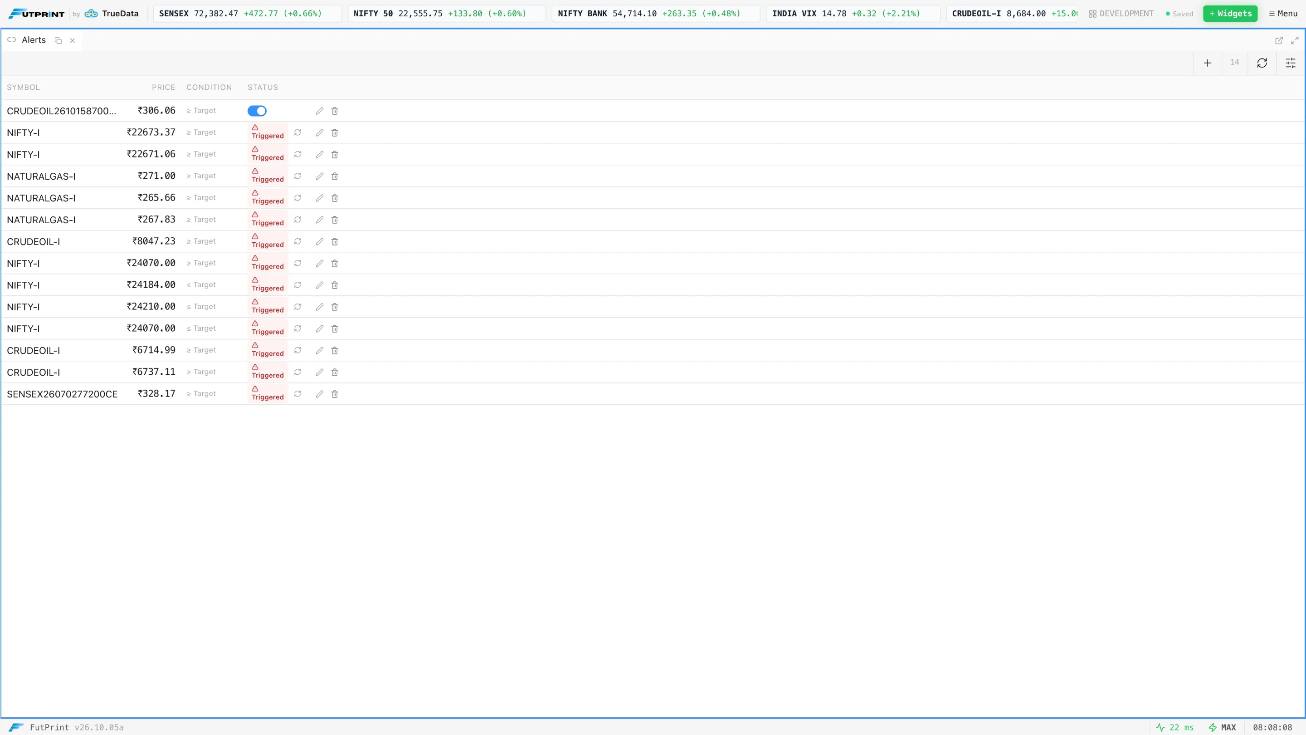Sort by SYMBOL column header
Viewport: 1306px width, 735px height.
[x=23, y=87]
